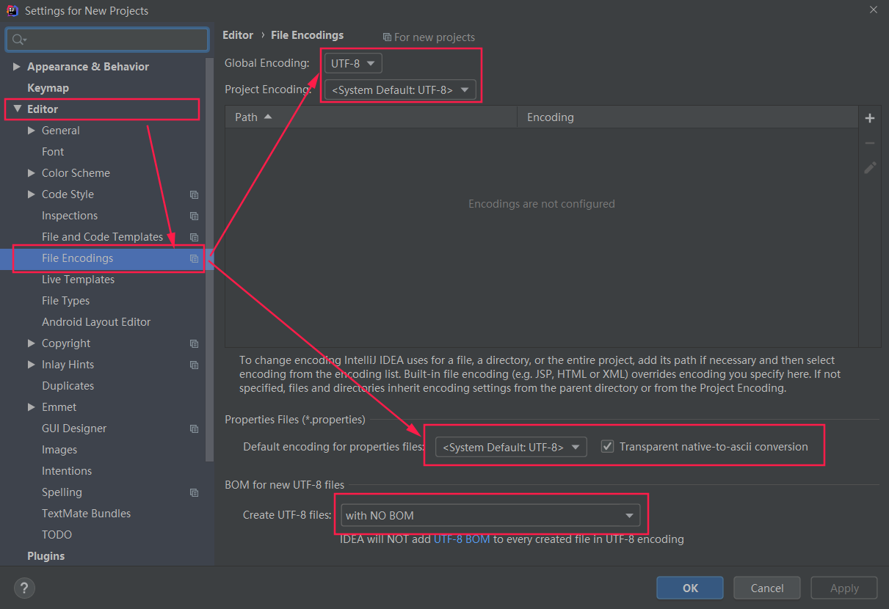
Task: Click the Editor breadcrumb in header
Action: (x=238, y=35)
